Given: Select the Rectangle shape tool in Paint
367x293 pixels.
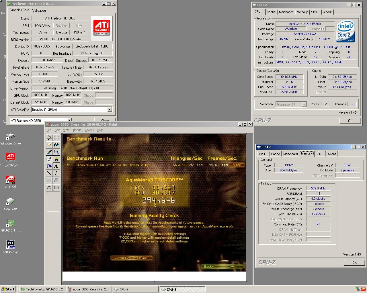Looking at the screenshot, I should point(49,180).
